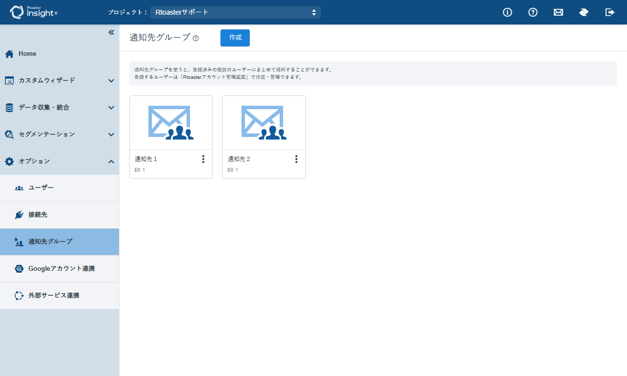This screenshot has height=376, width=627.
Task: Select 外部サービス連携 menu item
Action: pos(59,296)
